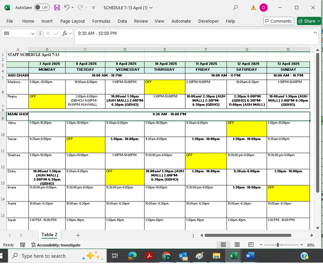The image size is (323, 264).
Task: Go to next sheet tab arrow
Action: pyautogui.click(x=21, y=235)
